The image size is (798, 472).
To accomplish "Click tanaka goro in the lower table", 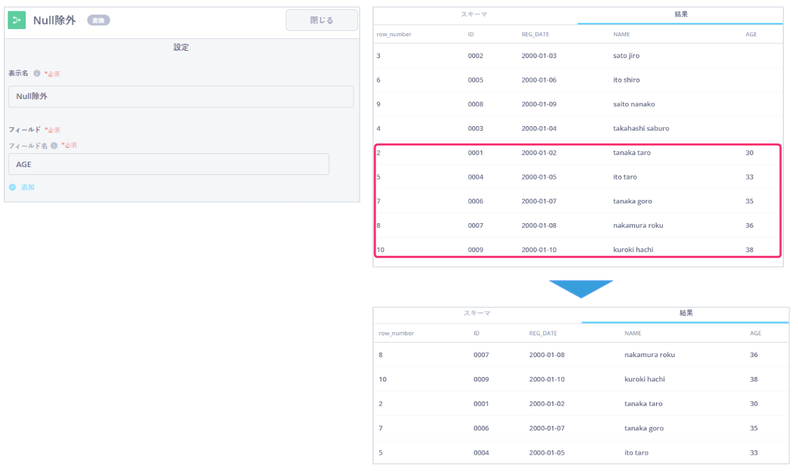I will [x=644, y=428].
